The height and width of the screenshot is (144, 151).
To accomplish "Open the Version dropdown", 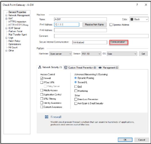I will pyautogui.click(x=91, y=54).
